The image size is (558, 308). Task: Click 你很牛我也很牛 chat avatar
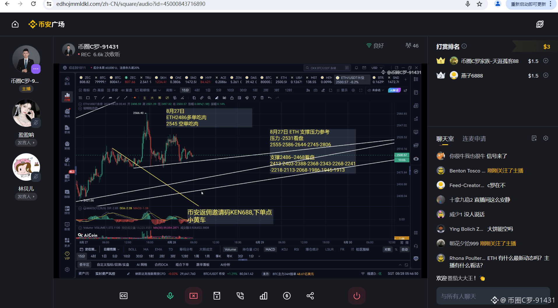pyautogui.click(x=441, y=156)
